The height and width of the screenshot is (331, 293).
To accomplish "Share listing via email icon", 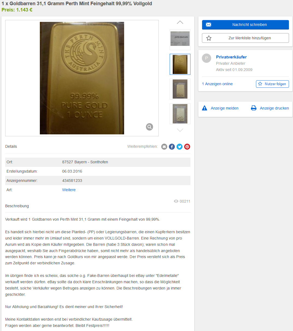I will [164, 147].
